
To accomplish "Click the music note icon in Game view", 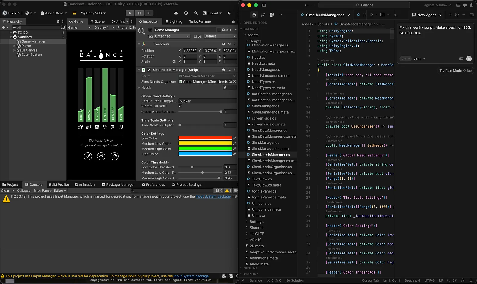I will (121, 127).
